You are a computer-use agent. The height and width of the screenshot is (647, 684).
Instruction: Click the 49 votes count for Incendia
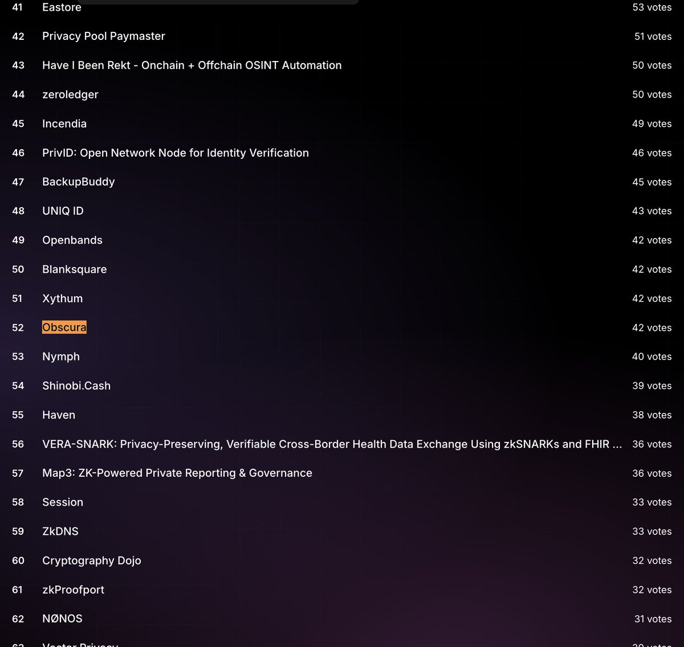pos(652,124)
